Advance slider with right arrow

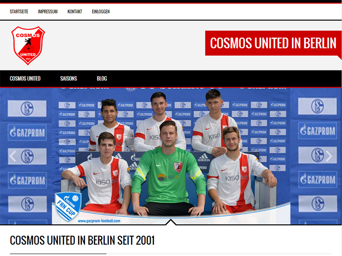pos(329,156)
